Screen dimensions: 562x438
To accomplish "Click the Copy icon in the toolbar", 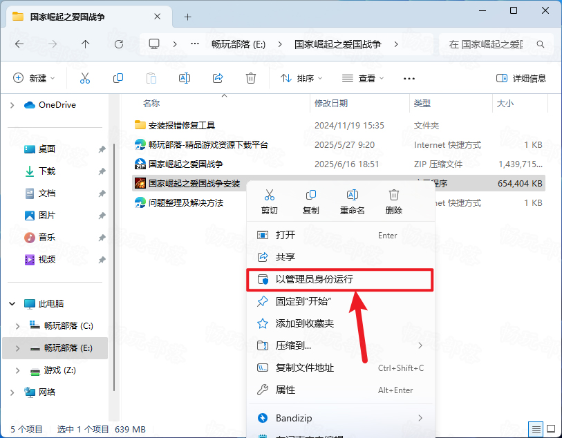I will coord(118,78).
